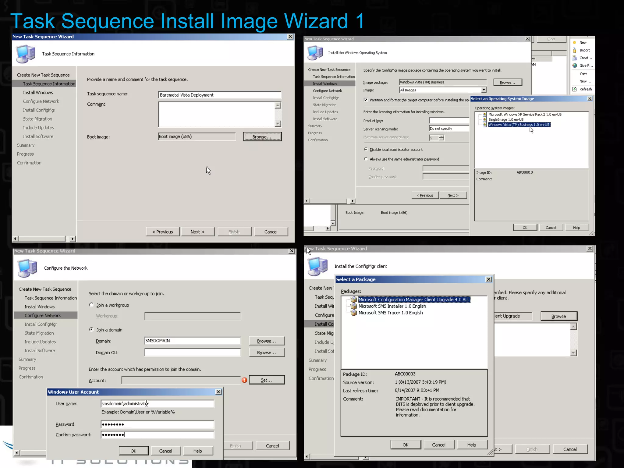Click computer icon in Configure the Network wizard
The height and width of the screenshot is (468, 624).
coord(27,268)
